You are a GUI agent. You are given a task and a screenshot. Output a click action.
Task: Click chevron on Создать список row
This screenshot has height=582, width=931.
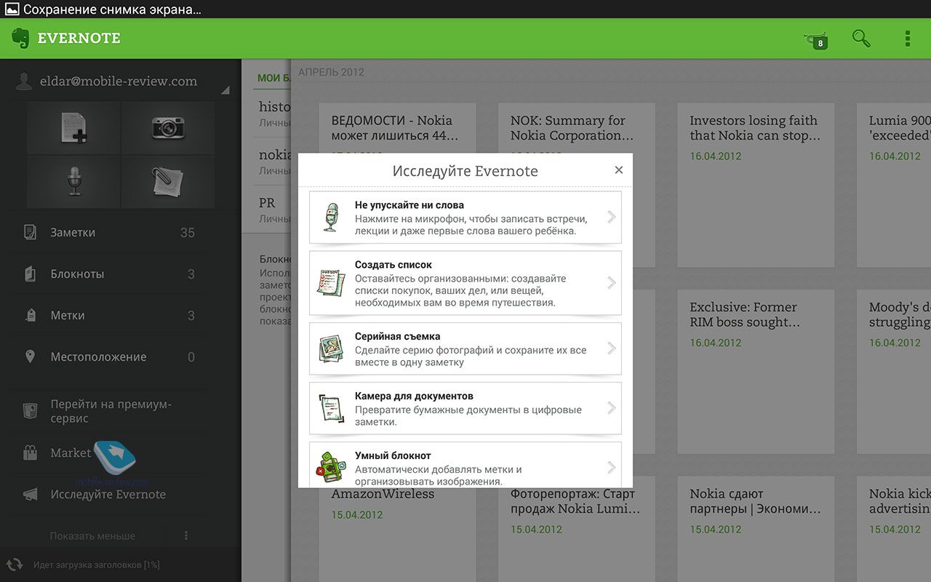coord(612,282)
